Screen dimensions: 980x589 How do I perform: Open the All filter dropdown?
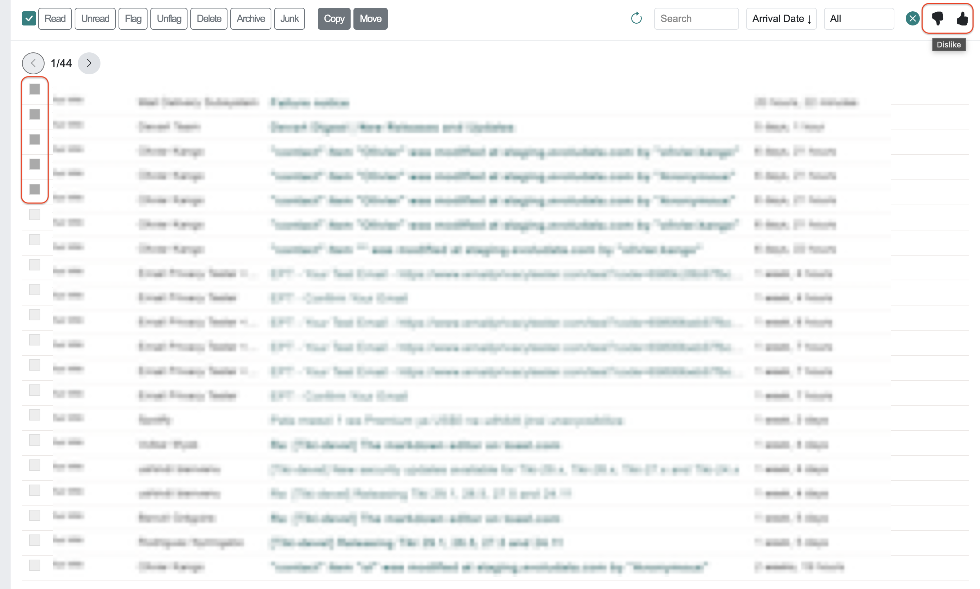pyautogui.click(x=858, y=19)
